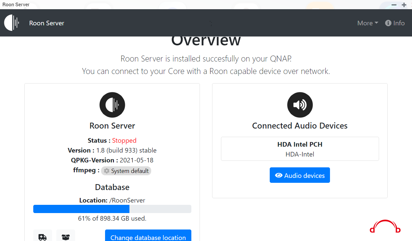Click the Roon Server card heading
Screen dimensions: 412x241
pos(112,126)
